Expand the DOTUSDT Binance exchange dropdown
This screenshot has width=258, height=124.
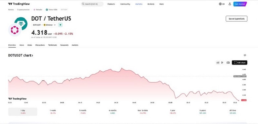click(44, 25)
